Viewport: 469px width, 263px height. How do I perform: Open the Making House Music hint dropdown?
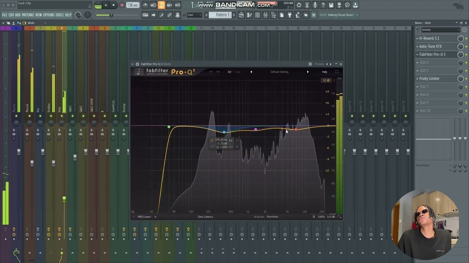point(341,15)
